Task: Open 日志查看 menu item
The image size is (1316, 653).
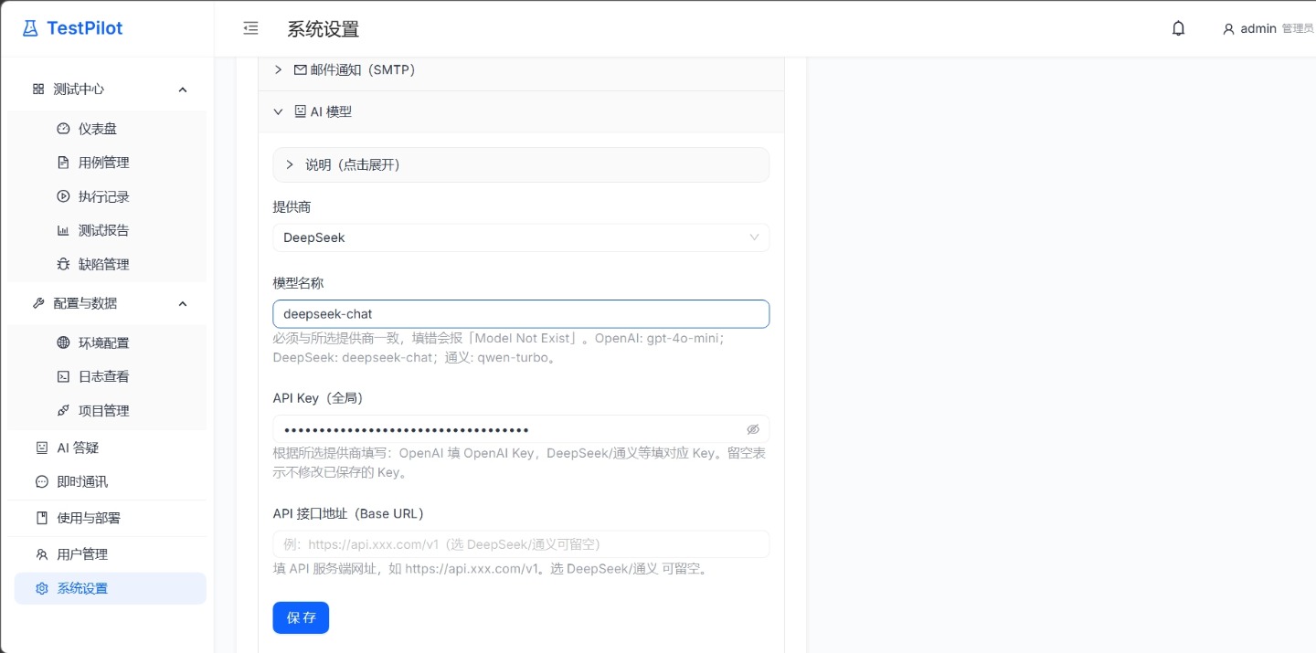Action: (x=107, y=376)
